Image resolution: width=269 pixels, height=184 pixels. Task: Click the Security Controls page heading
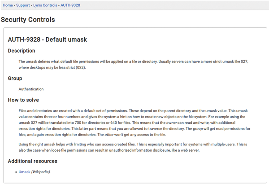click(28, 20)
